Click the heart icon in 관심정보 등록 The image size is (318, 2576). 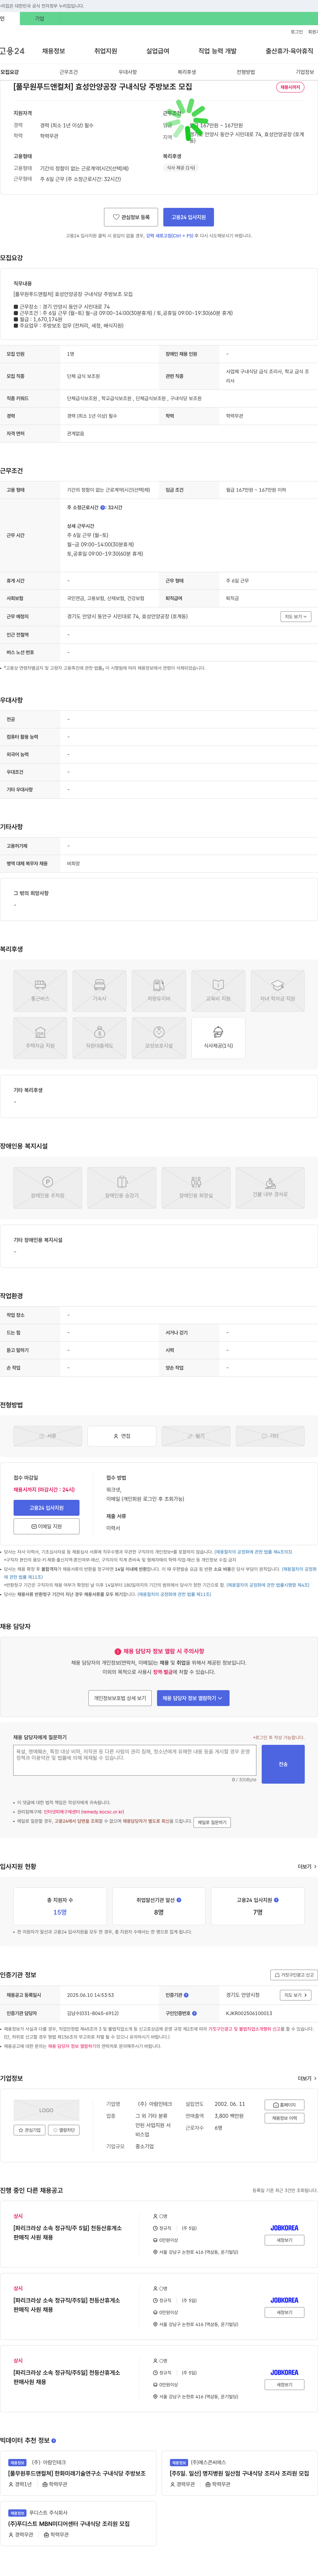point(116,217)
